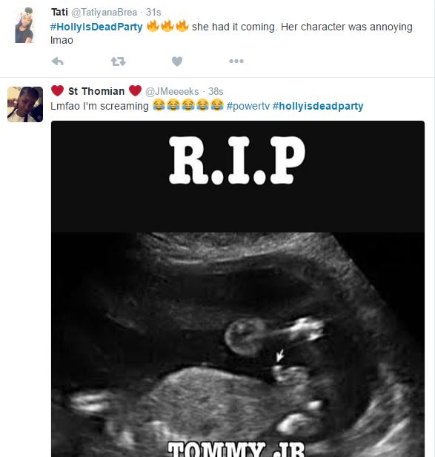Click the #powertv hashtag
This screenshot has width=435, height=457.
[248, 106]
